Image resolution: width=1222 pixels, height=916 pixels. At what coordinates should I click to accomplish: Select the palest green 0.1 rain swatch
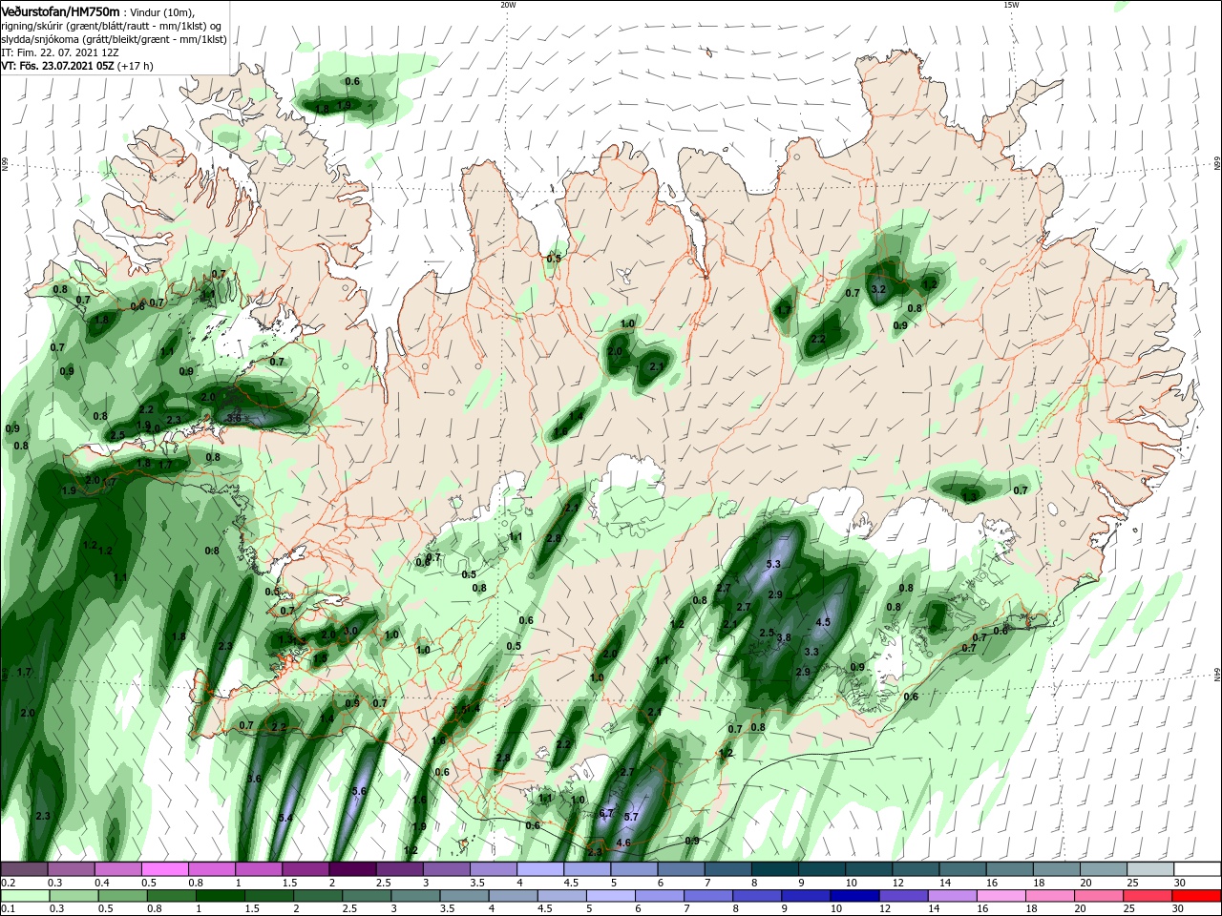coord(24,895)
